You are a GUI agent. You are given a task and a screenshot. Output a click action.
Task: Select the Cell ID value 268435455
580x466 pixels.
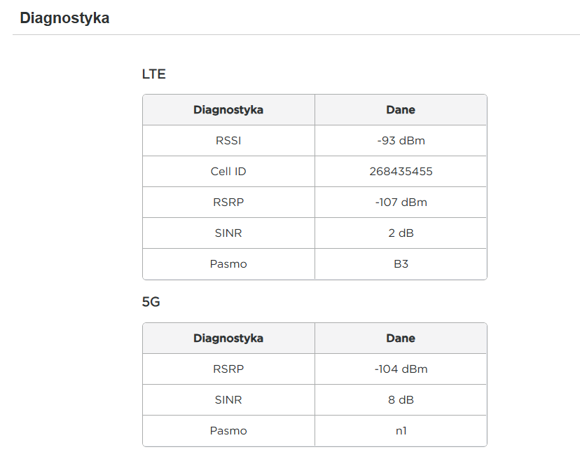(401, 172)
